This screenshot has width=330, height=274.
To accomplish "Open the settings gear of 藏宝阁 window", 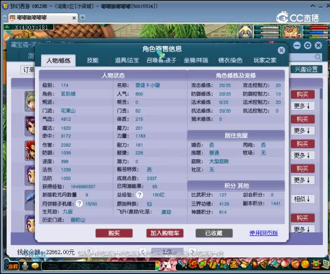I will click(x=308, y=45).
